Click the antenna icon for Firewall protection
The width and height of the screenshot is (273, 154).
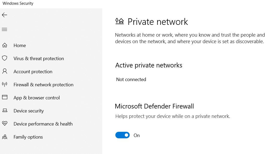click(5, 84)
